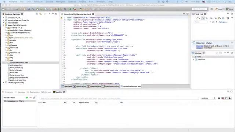The height and width of the screenshot is (132, 235).
Task: Expand the google-play-services_lib project
Action: coord(4,20)
